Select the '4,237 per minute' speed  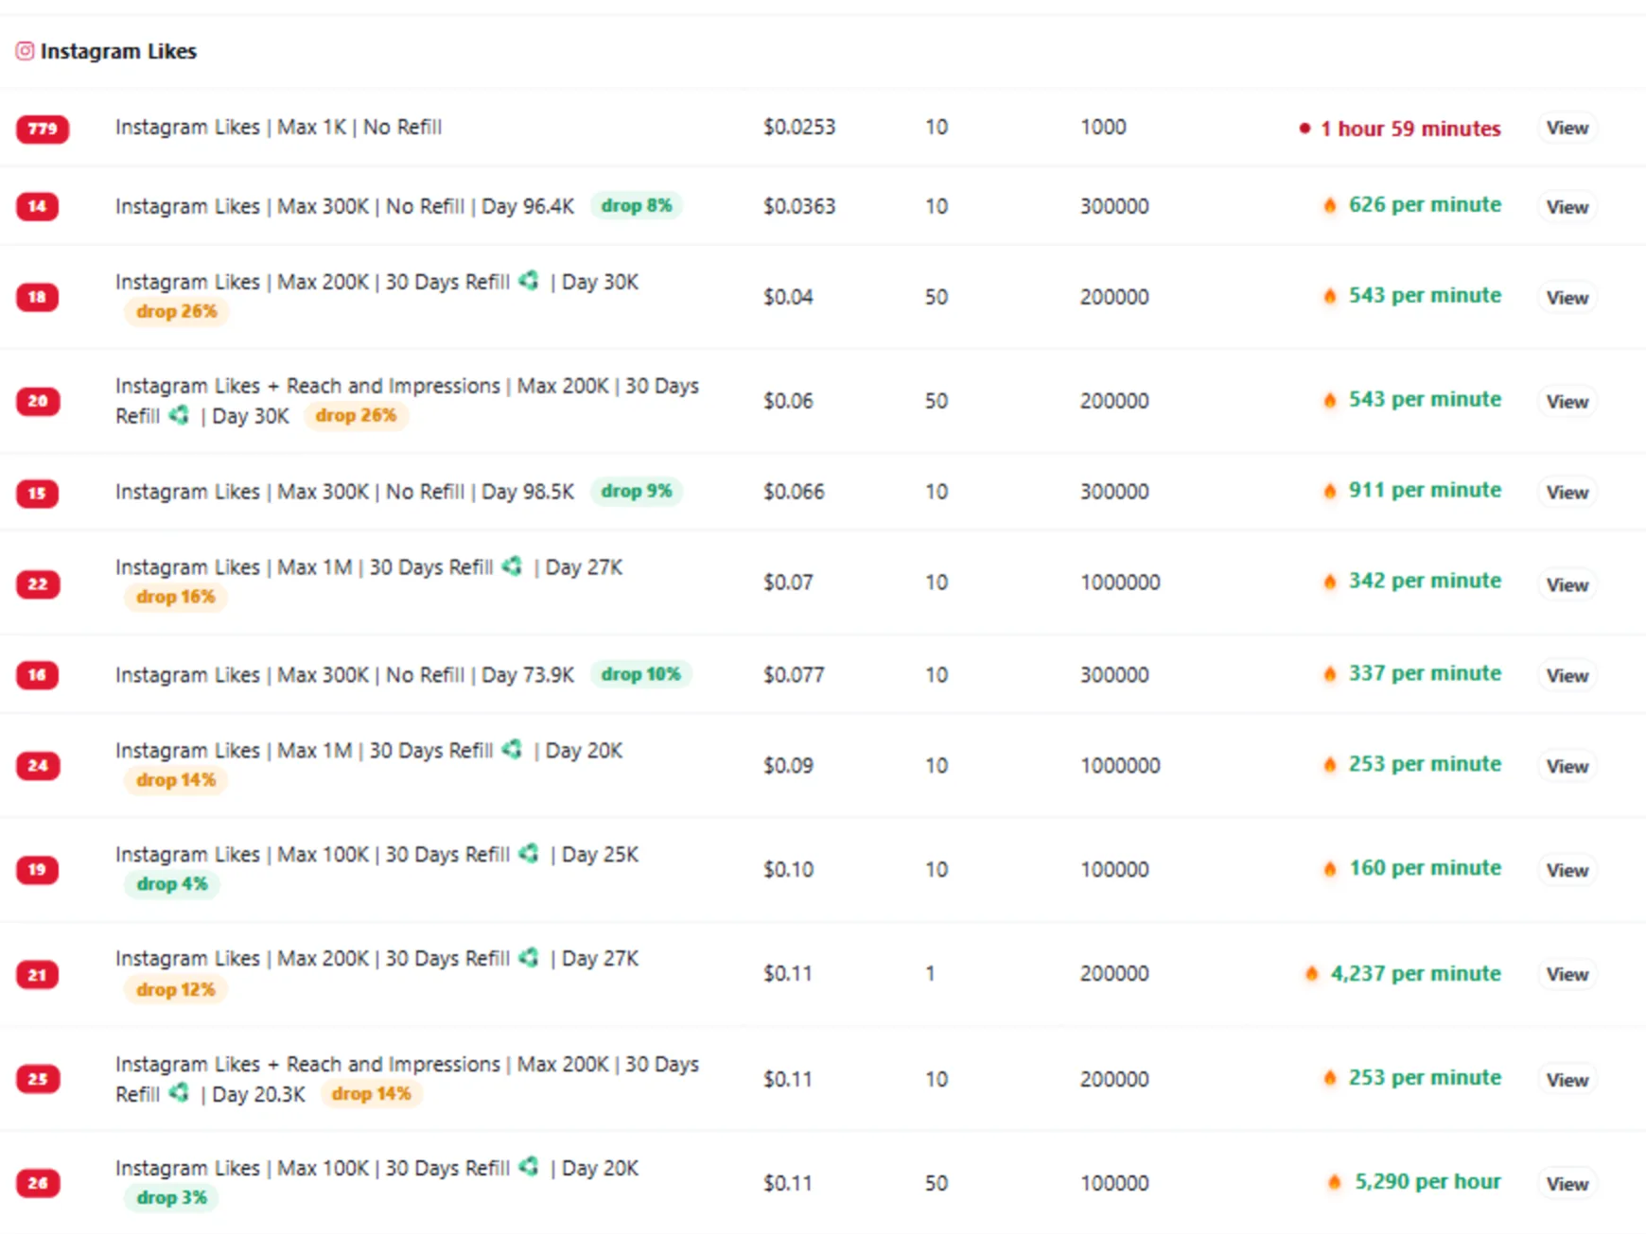point(1416,974)
